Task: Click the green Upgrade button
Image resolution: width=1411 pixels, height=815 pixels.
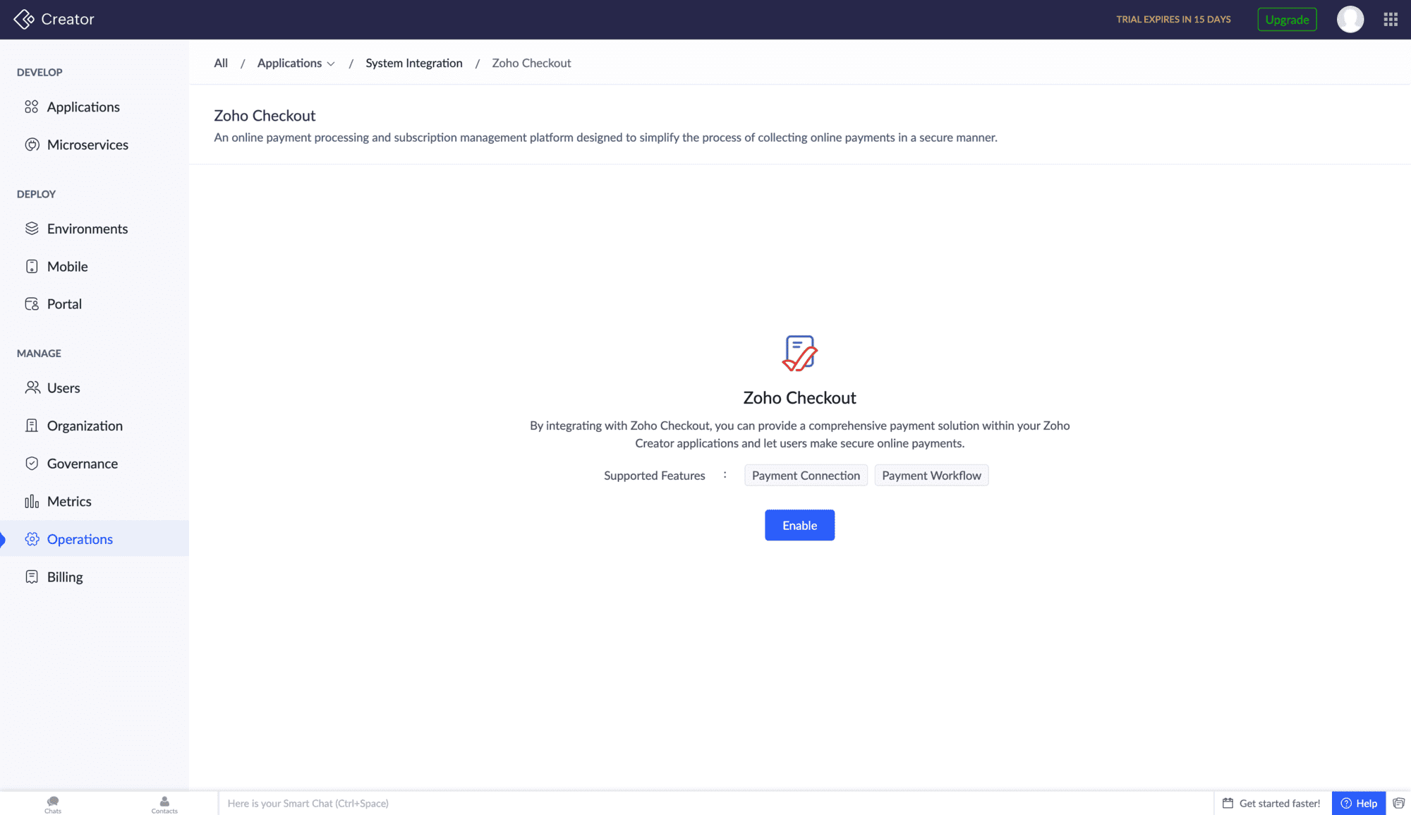Action: [x=1287, y=20]
